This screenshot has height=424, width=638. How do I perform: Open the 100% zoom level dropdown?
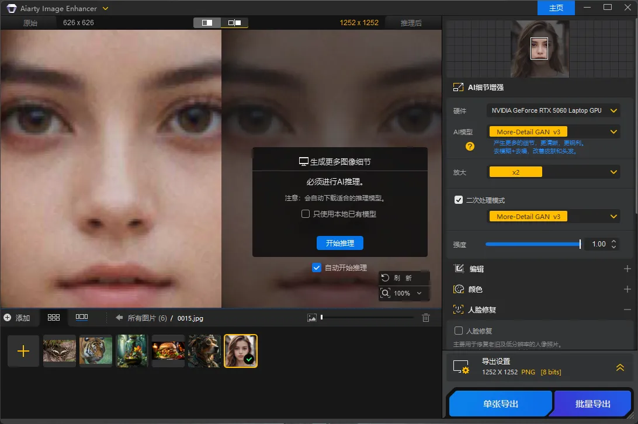408,293
